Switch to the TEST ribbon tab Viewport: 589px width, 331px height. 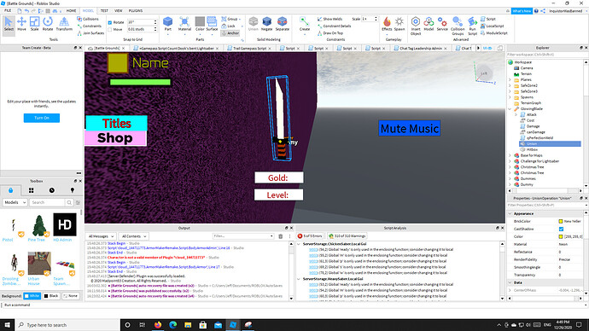point(104,10)
